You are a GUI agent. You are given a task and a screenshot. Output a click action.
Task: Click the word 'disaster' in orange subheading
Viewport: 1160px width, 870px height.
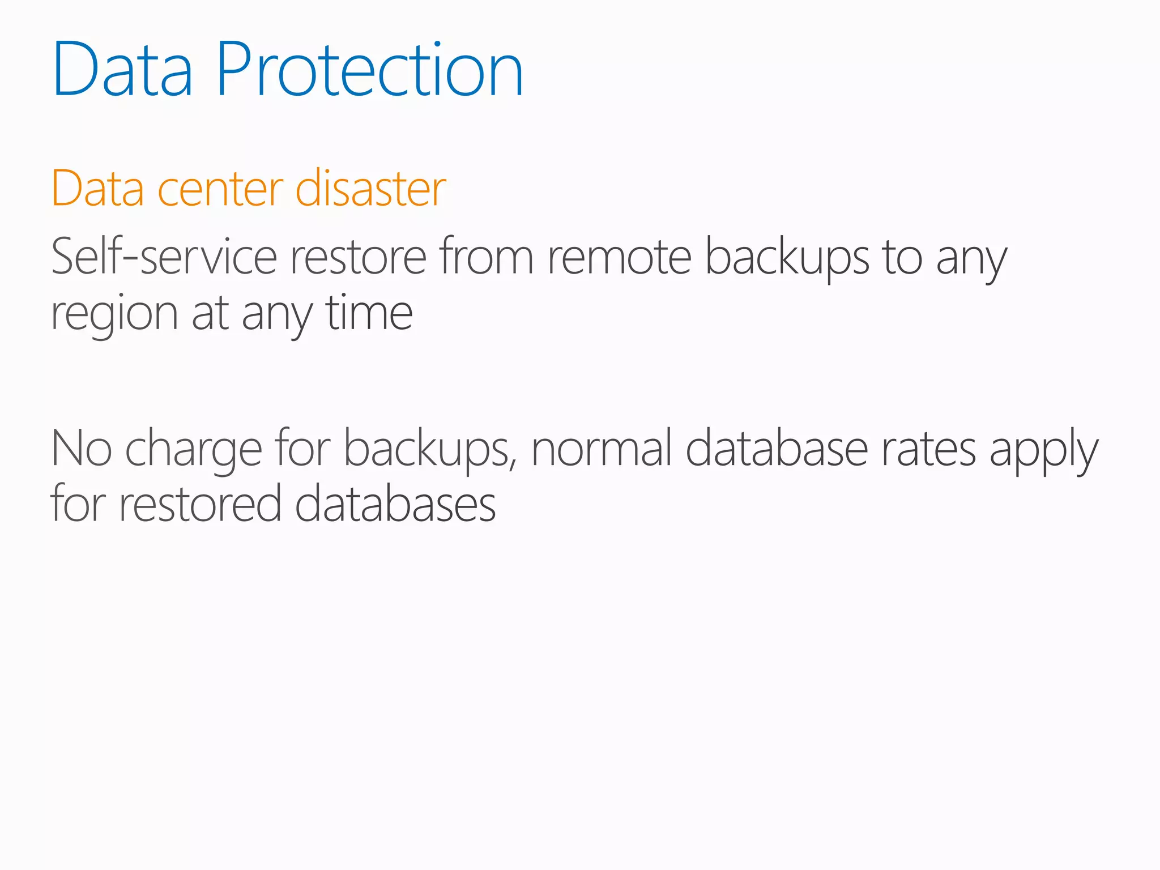point(371,188)
